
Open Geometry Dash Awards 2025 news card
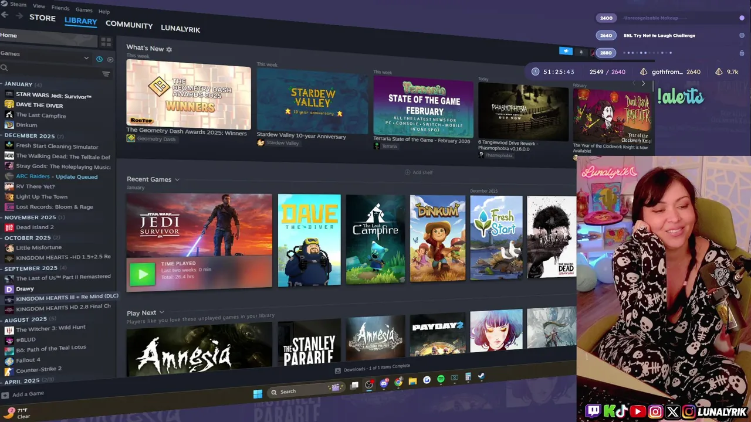pyautogui.click(x=188, y=95)
